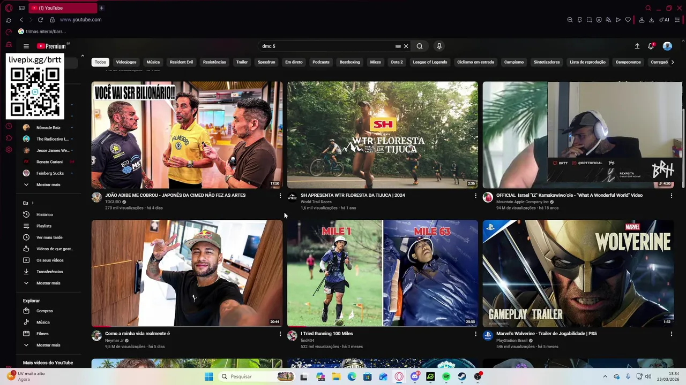Open the YouTube notifications bell

[651, 46]
